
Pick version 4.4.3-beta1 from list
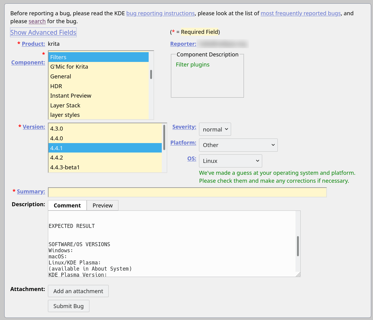coord(65,167)
